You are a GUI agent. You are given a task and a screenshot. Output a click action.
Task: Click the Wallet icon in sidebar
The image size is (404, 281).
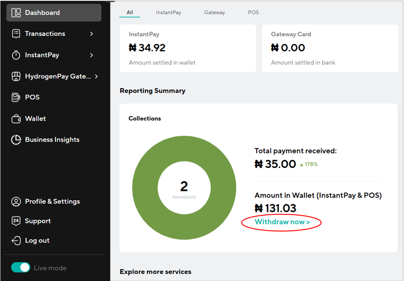point(16,118)
